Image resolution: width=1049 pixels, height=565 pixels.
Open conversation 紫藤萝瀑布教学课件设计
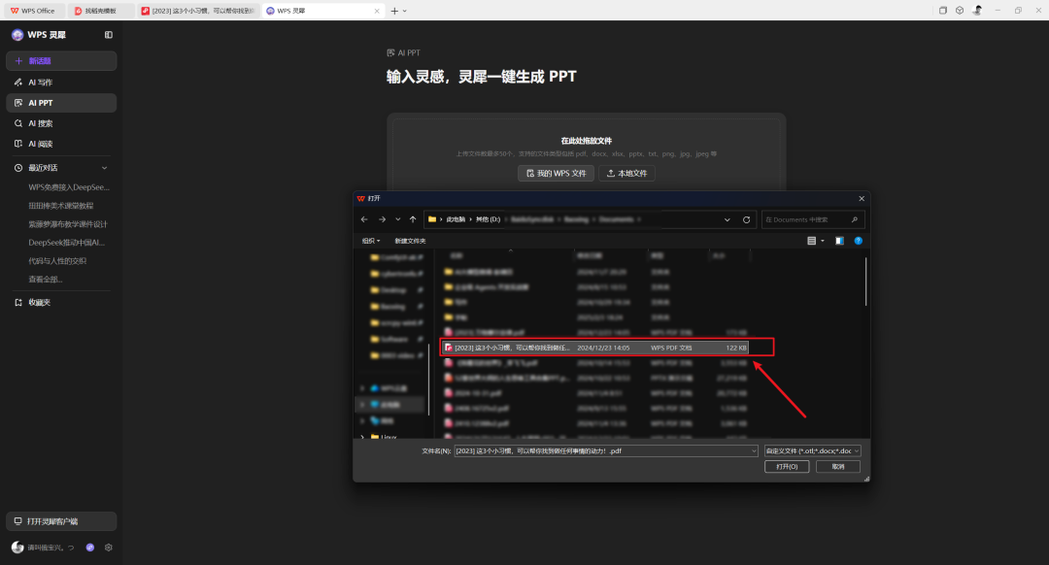point(68,224)
